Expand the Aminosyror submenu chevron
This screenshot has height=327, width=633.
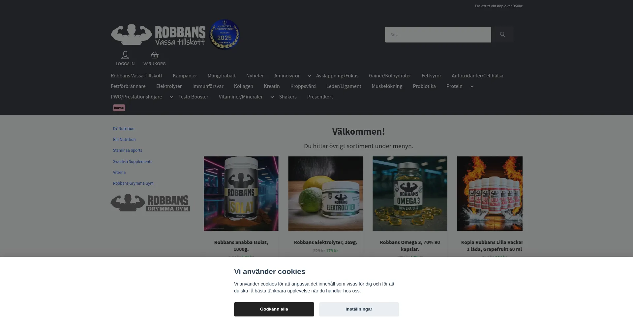click(309, 76)
